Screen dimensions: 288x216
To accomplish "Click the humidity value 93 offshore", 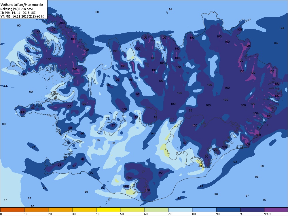I will (235, 162).
